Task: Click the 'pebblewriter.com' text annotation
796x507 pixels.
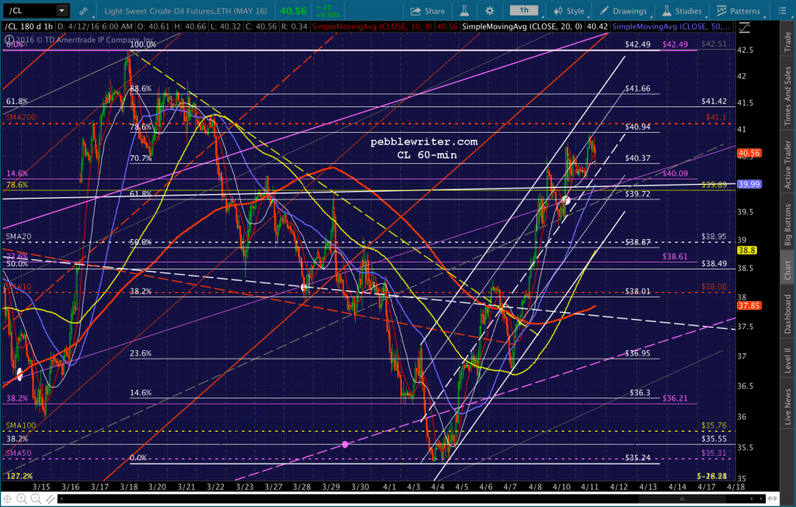Action: pyautogui.click(x=424, y=142)
